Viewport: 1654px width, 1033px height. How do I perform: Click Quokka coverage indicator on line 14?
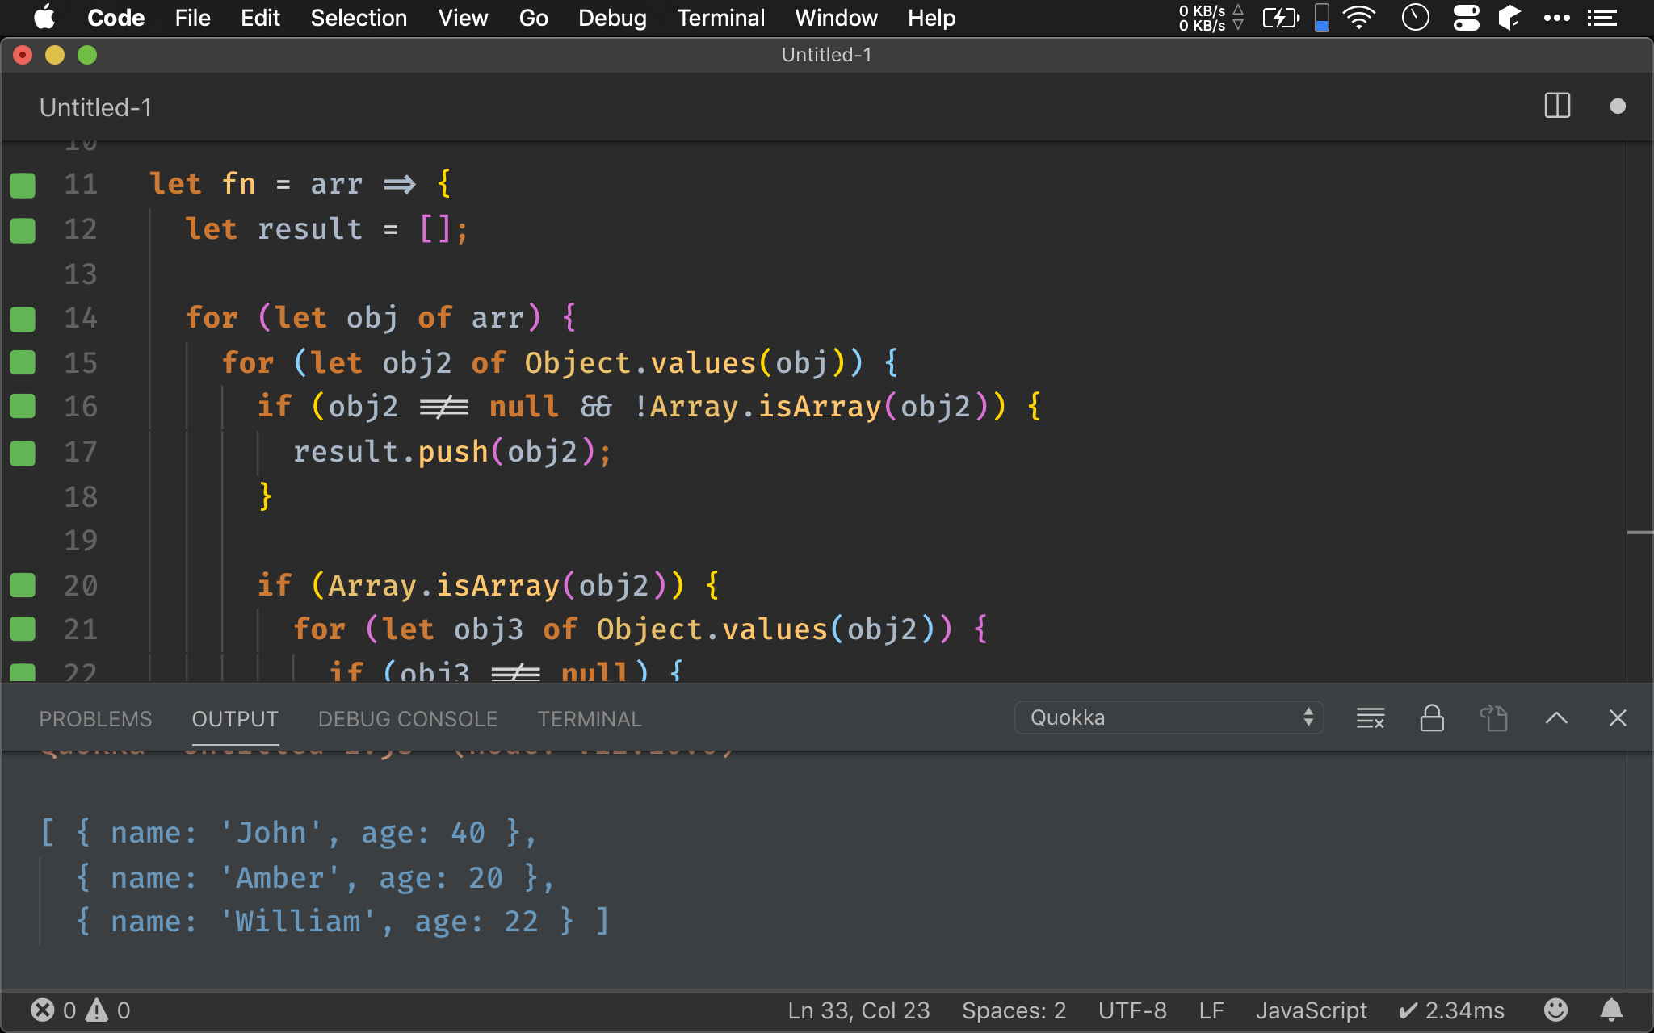23,319
